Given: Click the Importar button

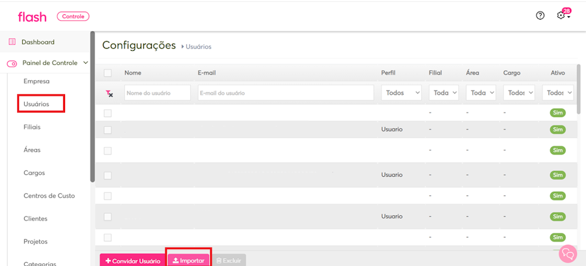Looking at the screenshot, I should pyautogui.click(x=189, y=261).
